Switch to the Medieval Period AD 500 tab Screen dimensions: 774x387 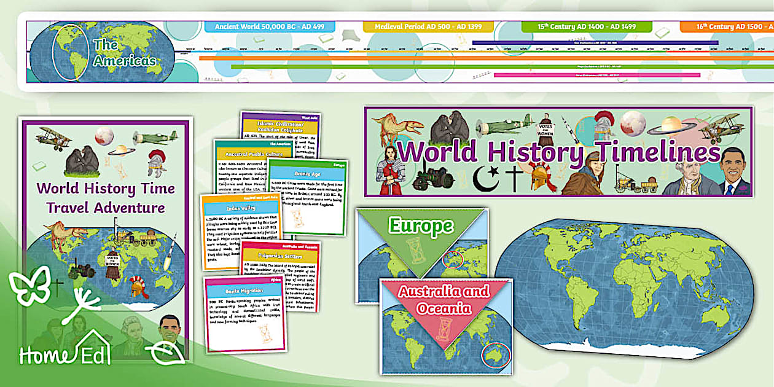(x=430, y=26)
